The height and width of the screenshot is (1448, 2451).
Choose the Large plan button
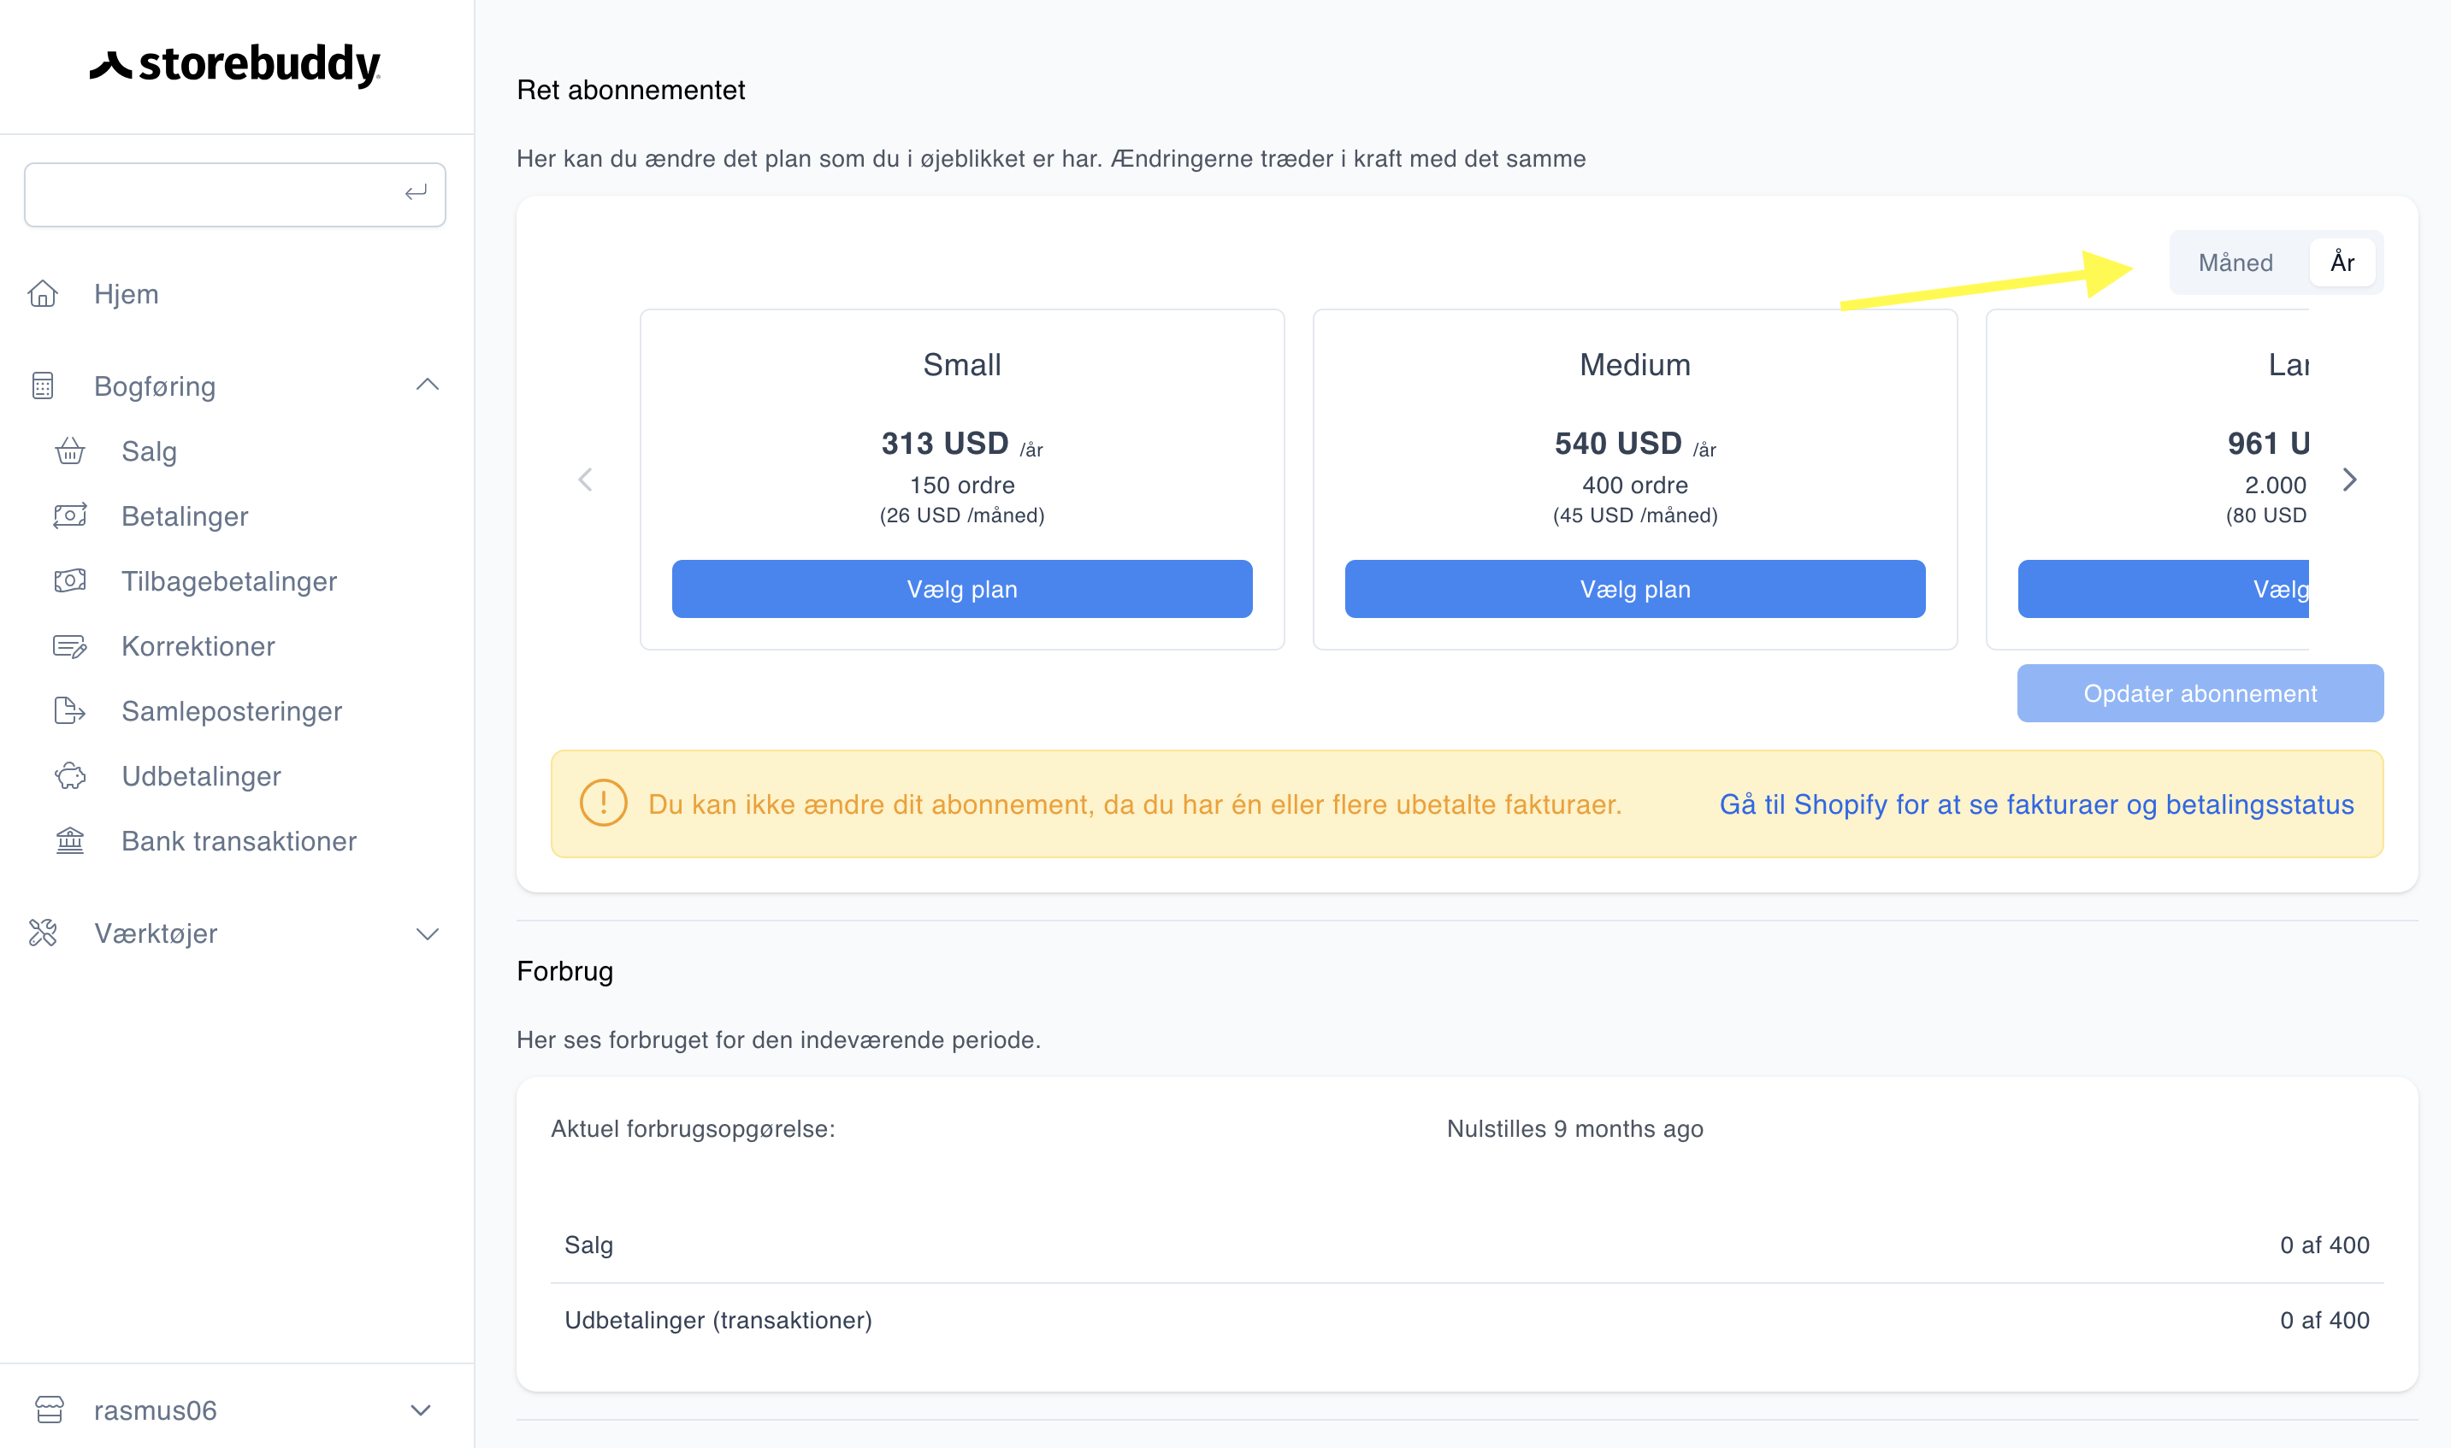pyautogui.click(x=2164, y=588)
